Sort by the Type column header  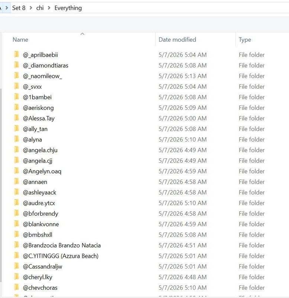tap(245, 40)
